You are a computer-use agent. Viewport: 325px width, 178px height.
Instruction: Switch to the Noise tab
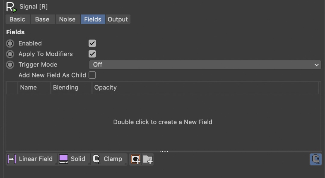[x=68, y=19]
